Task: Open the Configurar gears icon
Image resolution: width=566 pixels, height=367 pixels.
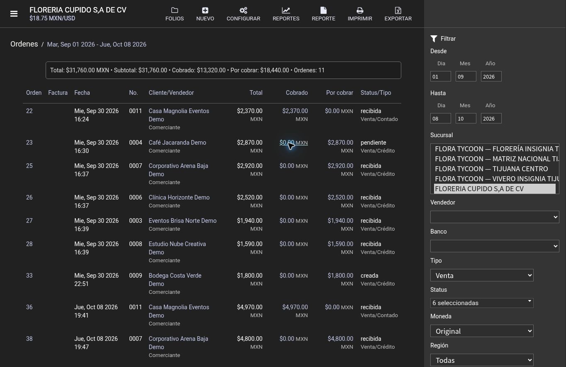Action: tap(243, 10)
